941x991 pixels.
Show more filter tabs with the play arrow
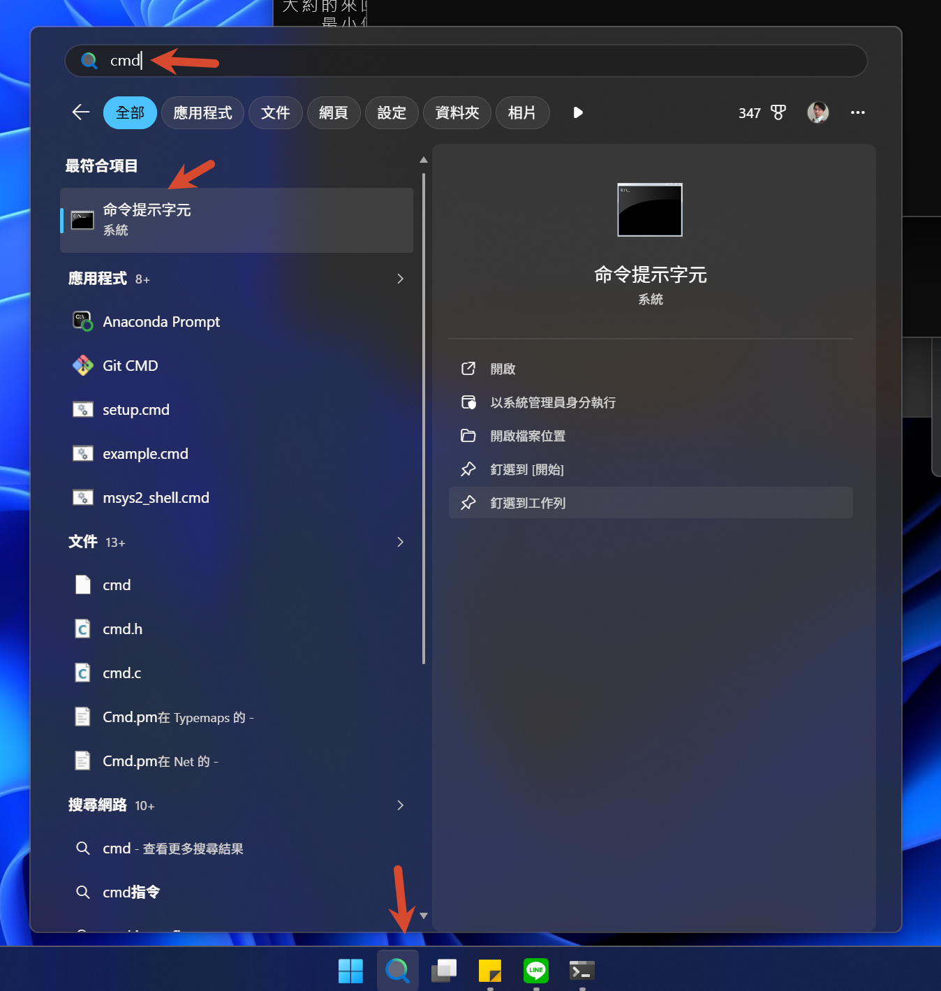(x=578, y=112)
